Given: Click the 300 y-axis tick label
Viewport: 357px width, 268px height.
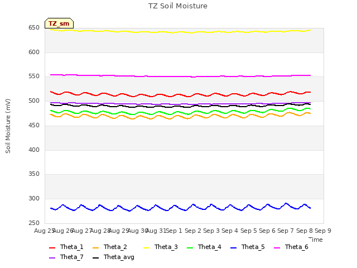Looking at the screenshot, I should pos(34,199).
